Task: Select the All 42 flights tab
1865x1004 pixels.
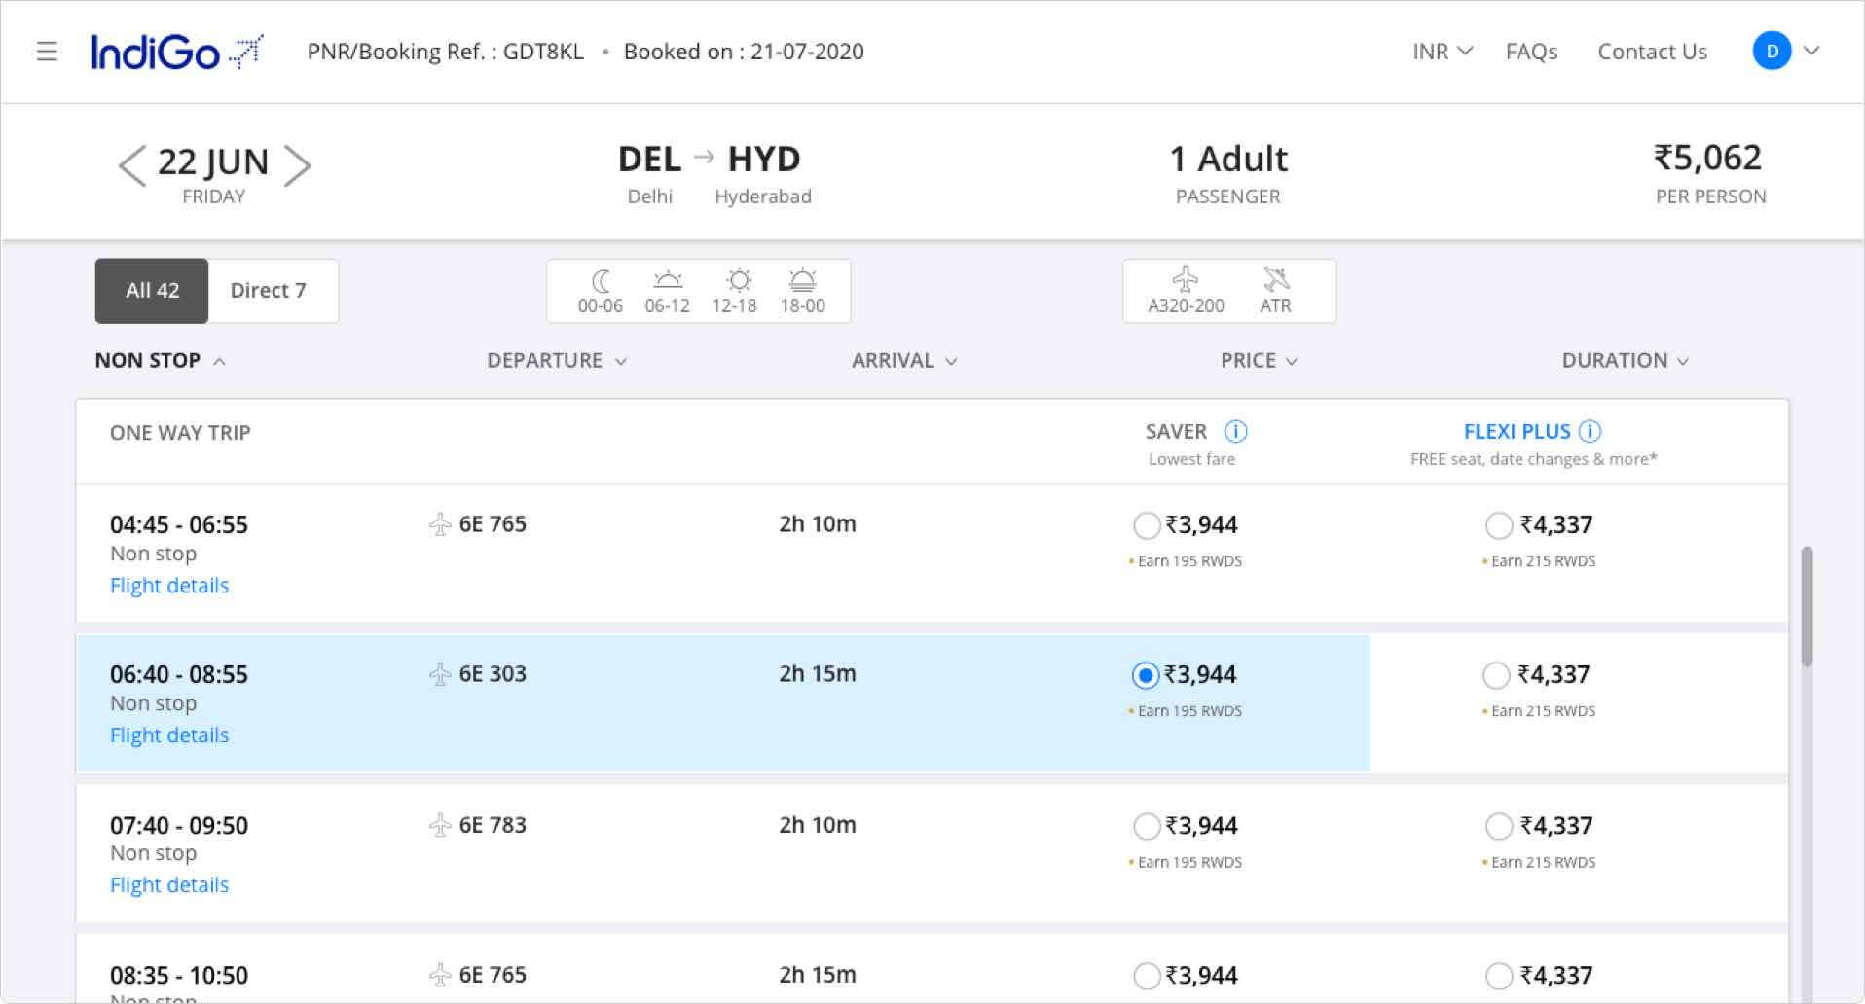Action: click(152, 291)
